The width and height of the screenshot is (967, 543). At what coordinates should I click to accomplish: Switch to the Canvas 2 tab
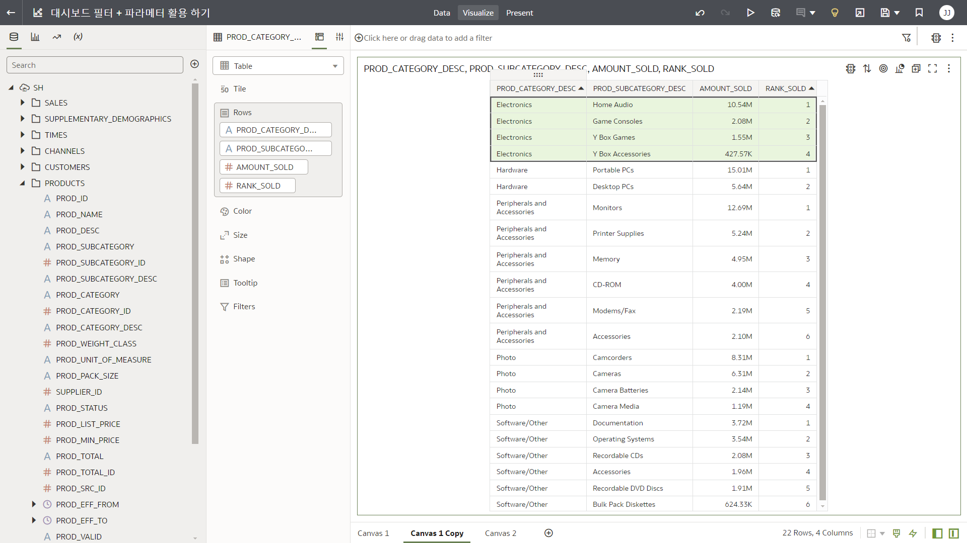coord(500,533)
